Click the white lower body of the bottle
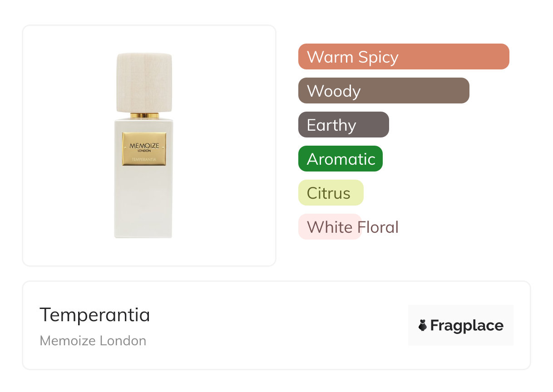The image size is (553, 392). point(143,204)
